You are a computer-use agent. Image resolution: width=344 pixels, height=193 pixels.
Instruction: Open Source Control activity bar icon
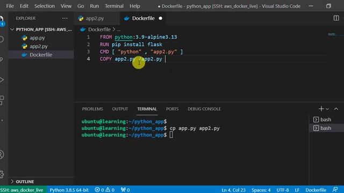(2, 60)
